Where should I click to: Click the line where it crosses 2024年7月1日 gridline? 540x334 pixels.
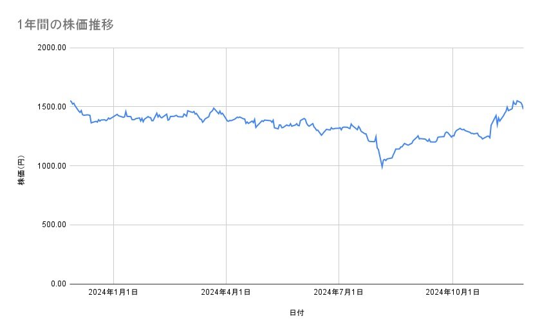coord(339,128)
